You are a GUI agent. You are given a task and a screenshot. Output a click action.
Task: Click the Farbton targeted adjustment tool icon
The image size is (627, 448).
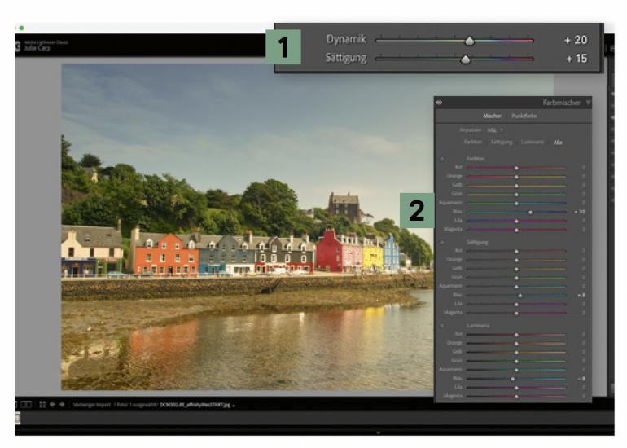pos(442,159)
